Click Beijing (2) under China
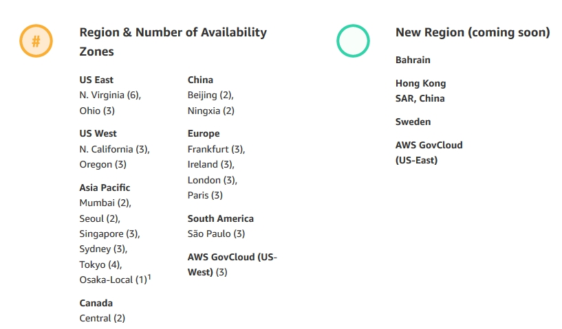 (x=210, y=95)
